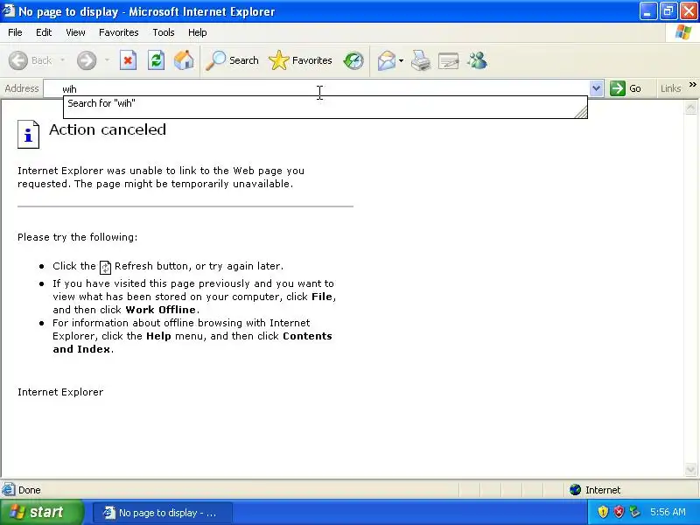Expand the Back history dropdown arrow
Image resolution: width=700 pixels, height=525 pixels.
pos(62,60)
